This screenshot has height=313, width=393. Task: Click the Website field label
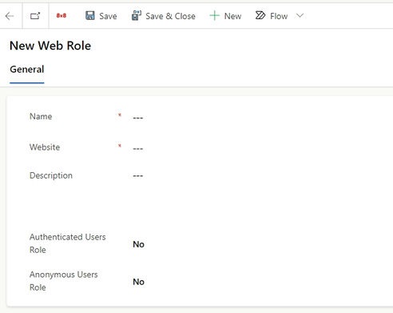(45, 147)
